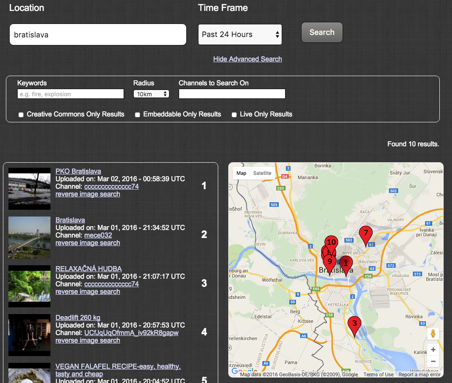Viewport: 452px width, 383px height.
Task: Toggle Embeddable Only Results checkbox
Action: pos(137,115)
